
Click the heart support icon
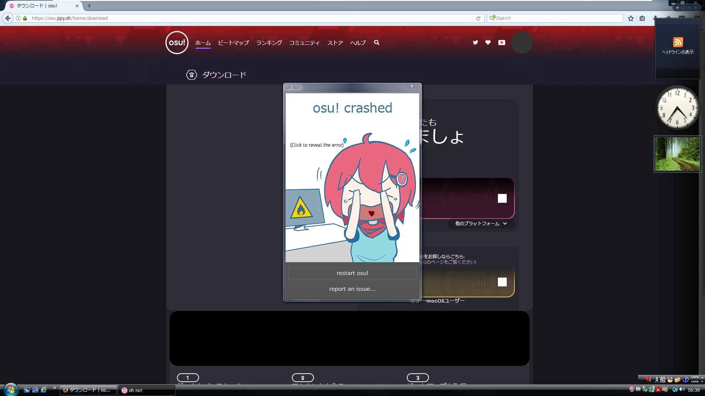[x=488, y=43]
